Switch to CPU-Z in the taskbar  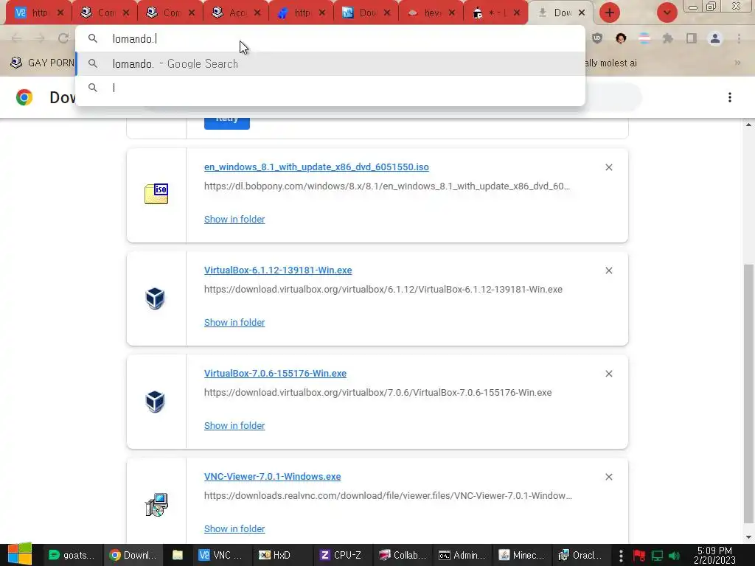coord(341,556)
